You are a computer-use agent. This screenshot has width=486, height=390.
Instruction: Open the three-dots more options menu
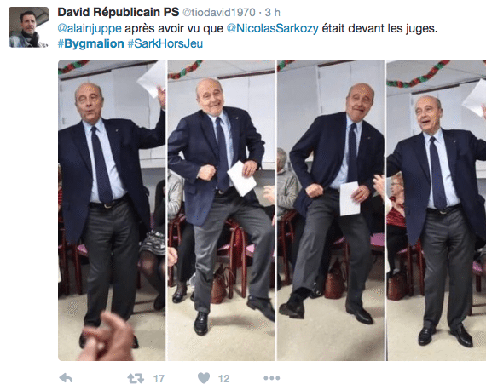point(271,378)
